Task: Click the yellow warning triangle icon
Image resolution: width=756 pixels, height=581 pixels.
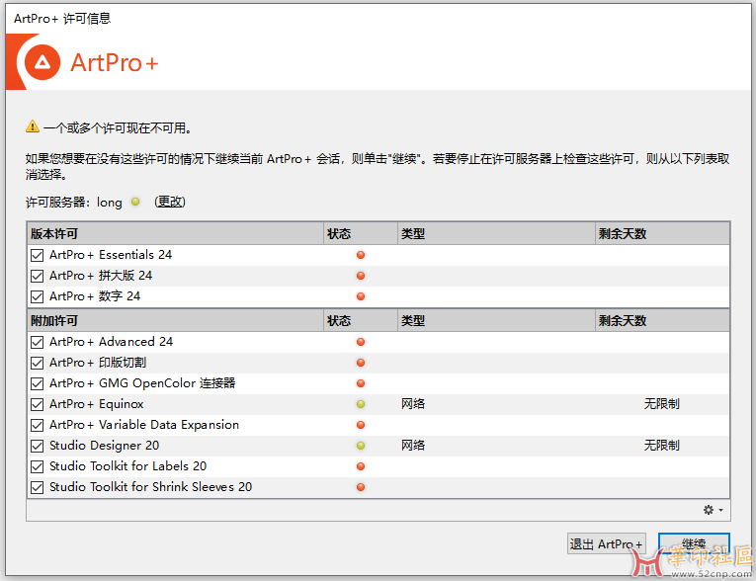Action: [33, 126]
